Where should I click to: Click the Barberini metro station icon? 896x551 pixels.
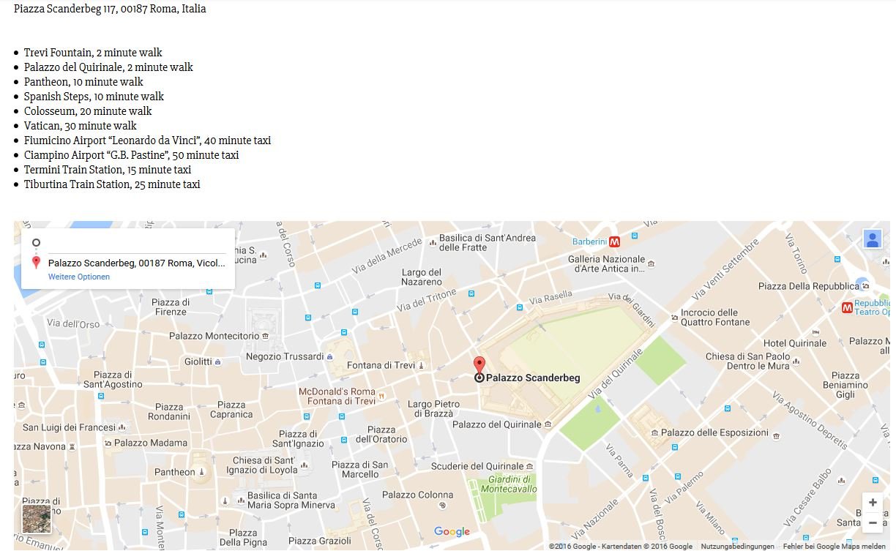[614, 241]
